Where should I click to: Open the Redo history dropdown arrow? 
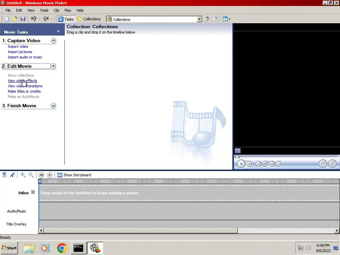click(x=52, y=19)
